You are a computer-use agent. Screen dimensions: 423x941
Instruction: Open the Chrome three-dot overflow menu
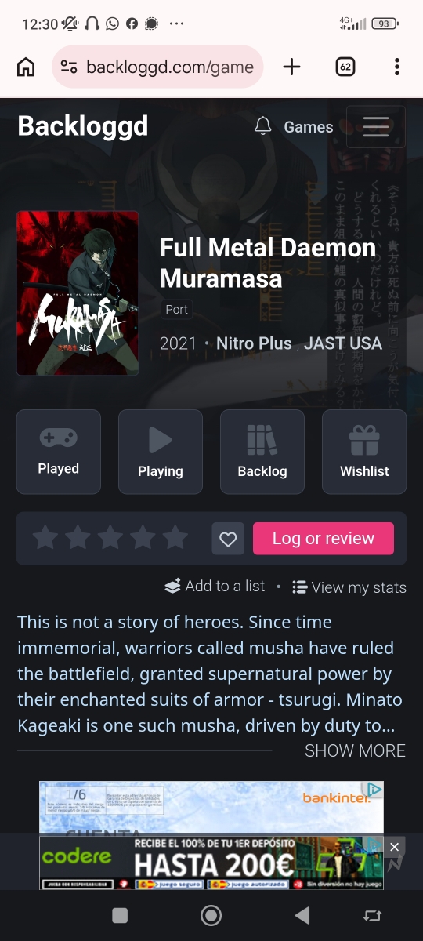tap(397, 67)
